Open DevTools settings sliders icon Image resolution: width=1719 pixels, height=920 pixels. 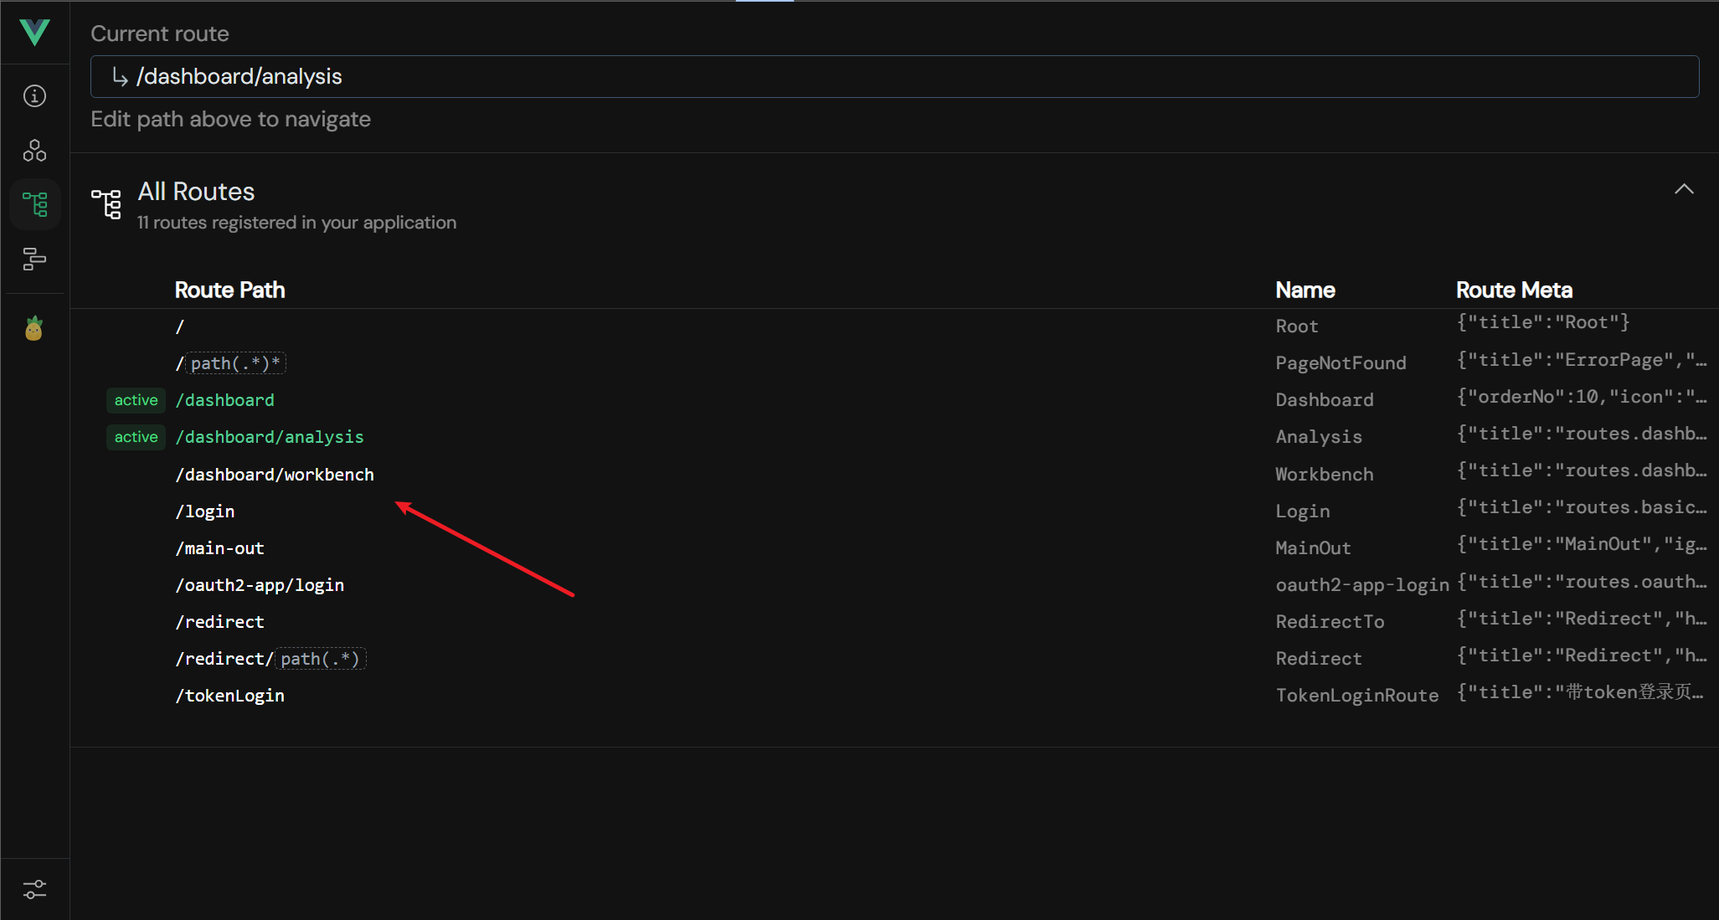34,889
